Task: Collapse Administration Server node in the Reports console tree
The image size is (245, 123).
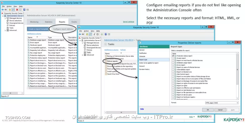Action: pyautogui.click(x=3, y=16)
